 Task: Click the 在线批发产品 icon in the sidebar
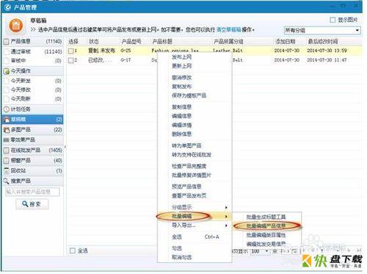pos(7,151)
